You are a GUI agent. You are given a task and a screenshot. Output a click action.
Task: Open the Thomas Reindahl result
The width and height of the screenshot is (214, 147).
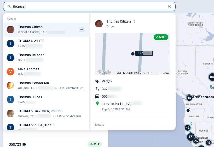pos(46,58)
